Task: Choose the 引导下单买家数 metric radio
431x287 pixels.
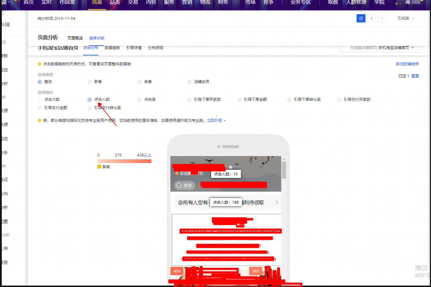Action: 190,100
